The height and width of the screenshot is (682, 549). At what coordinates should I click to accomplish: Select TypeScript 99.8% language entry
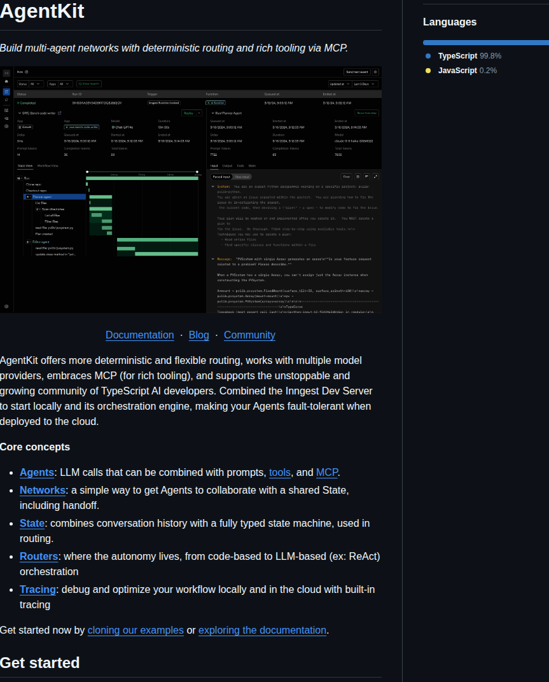tap(469, 56)
